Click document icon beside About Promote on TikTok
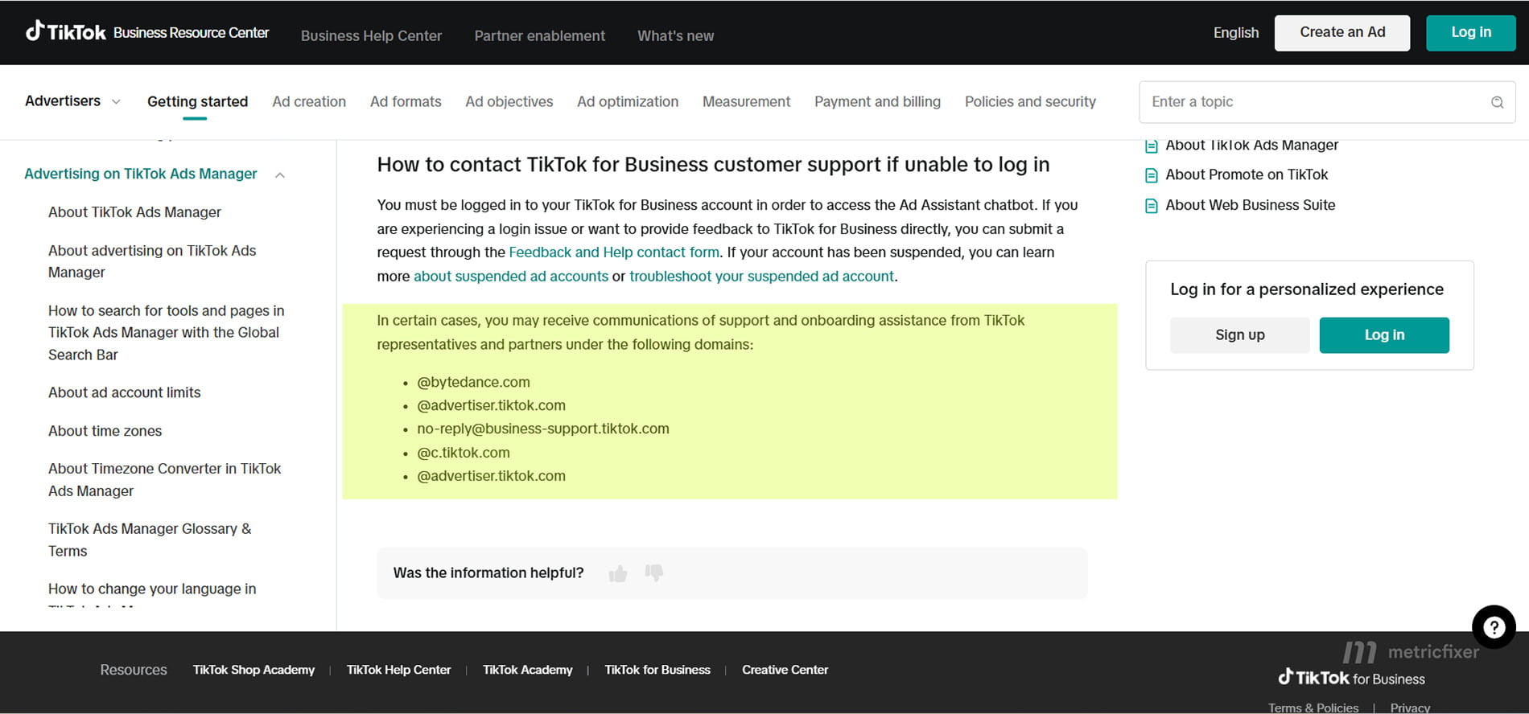Image resolution: width=1529 pixels, height=714 pixels. [1152, 175]
